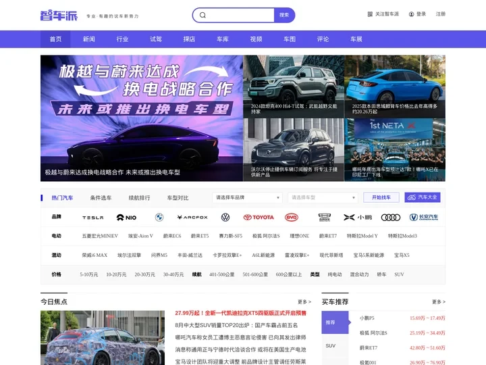Select the Volkswagen brand logo
Viewport: 486px width, 365px height.
click(x=225, y=217)
